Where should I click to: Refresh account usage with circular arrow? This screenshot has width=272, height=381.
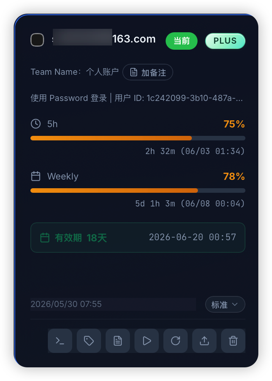pyautogui.click(x=176, y=341)
